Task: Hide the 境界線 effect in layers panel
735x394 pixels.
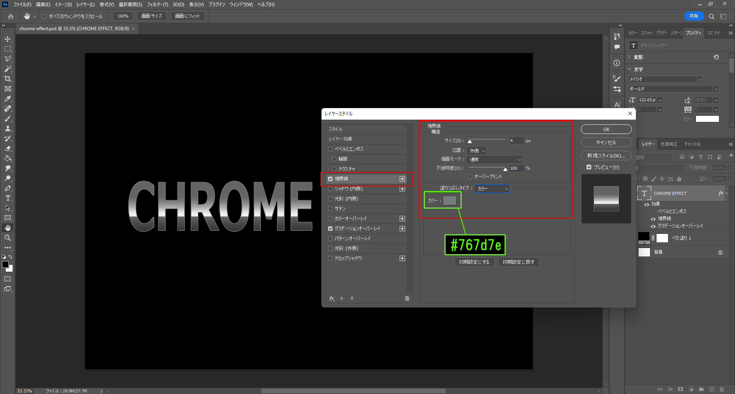Action: 653,219
